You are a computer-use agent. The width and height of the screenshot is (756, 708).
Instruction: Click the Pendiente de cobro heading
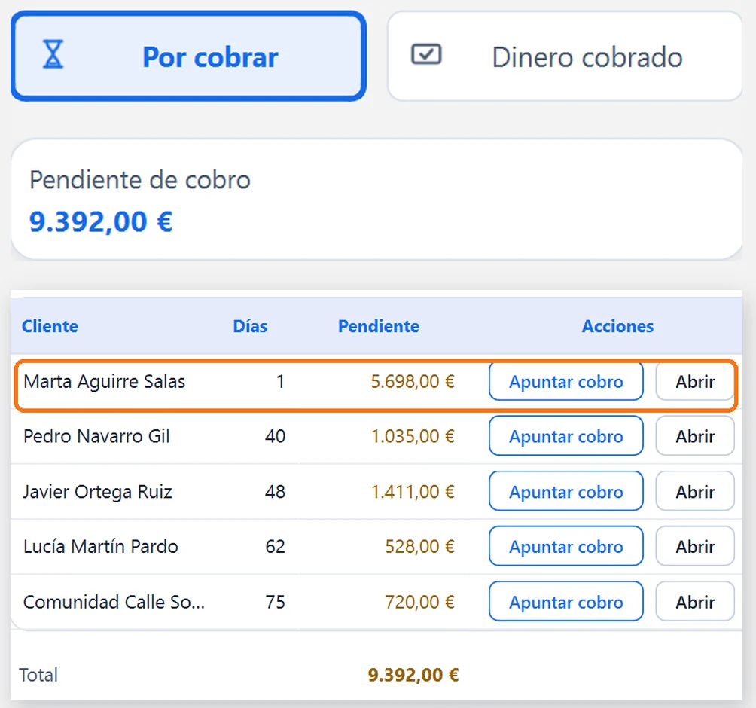(140, 180)
